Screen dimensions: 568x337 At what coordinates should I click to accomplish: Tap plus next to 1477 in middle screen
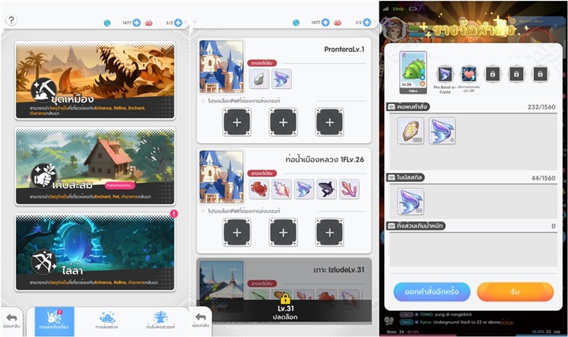pyautogui.click(x=326, y=22)
